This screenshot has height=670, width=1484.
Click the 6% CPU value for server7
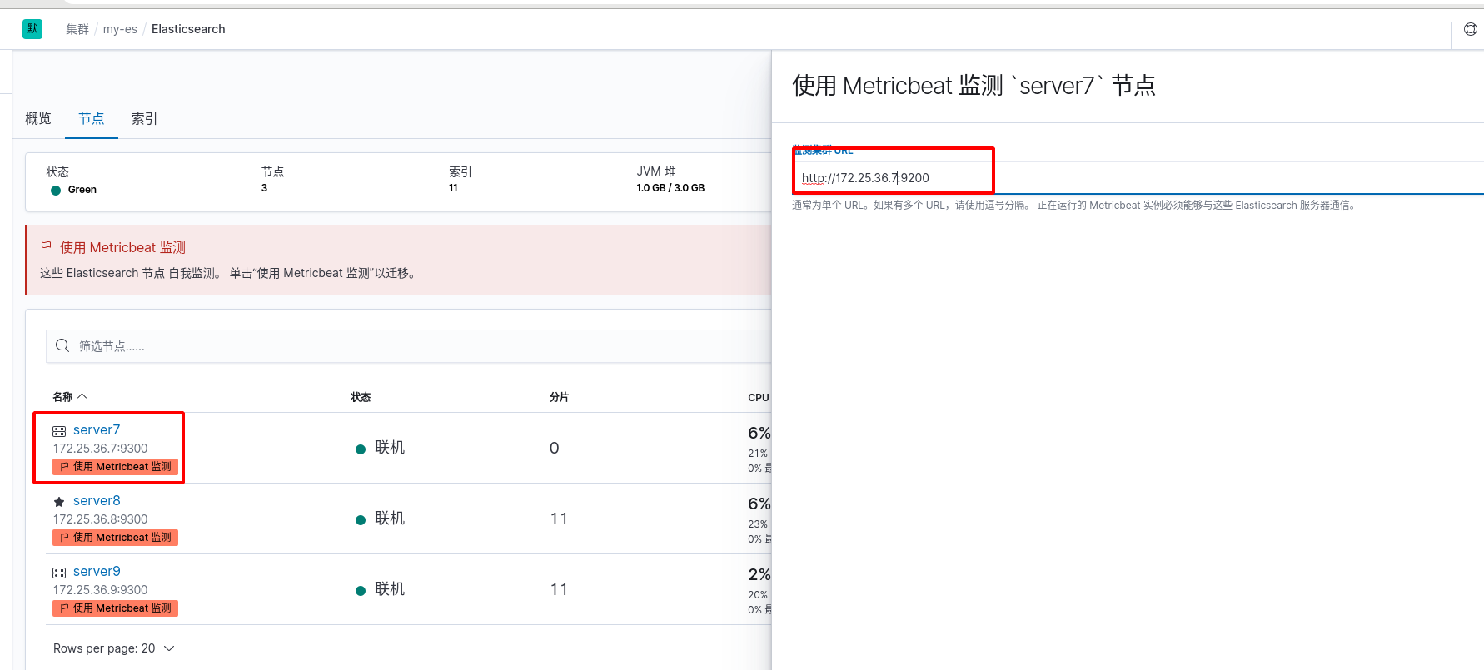click(x=759, y=433)
